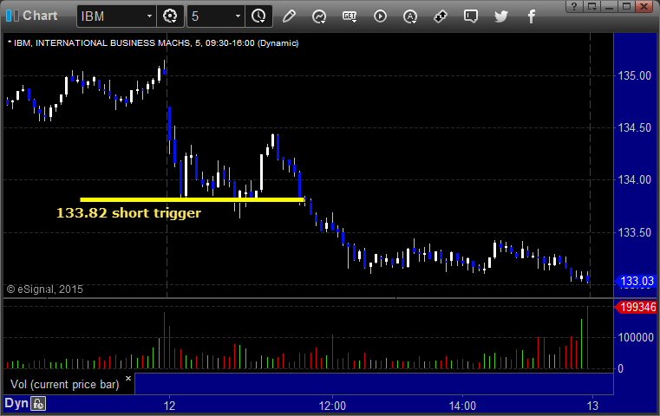Minimize the chart window
The image size is (660, 416).
pos(610,6)
